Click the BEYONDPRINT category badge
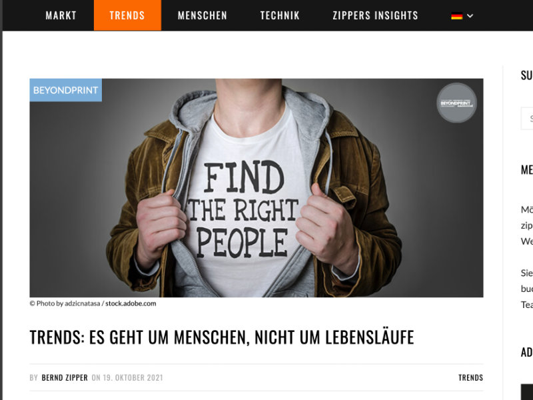The image size is (533, 400). point(65,90)
